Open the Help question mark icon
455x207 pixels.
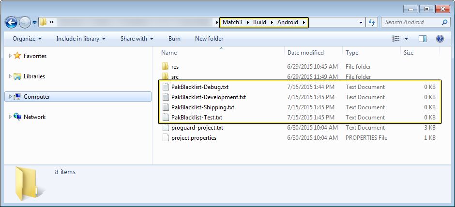point(440,39)
